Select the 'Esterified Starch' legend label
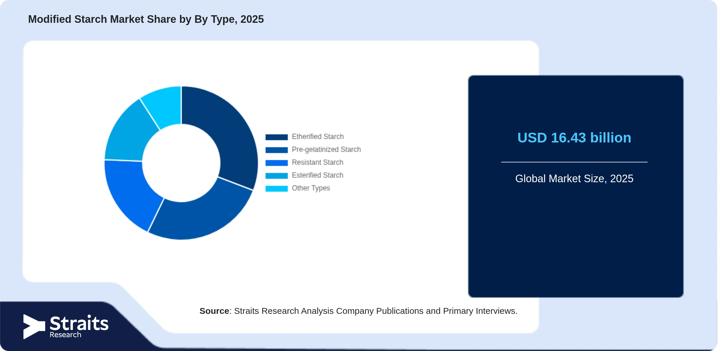The height and width of the screenshot is (351, 726). pos(317,175)
